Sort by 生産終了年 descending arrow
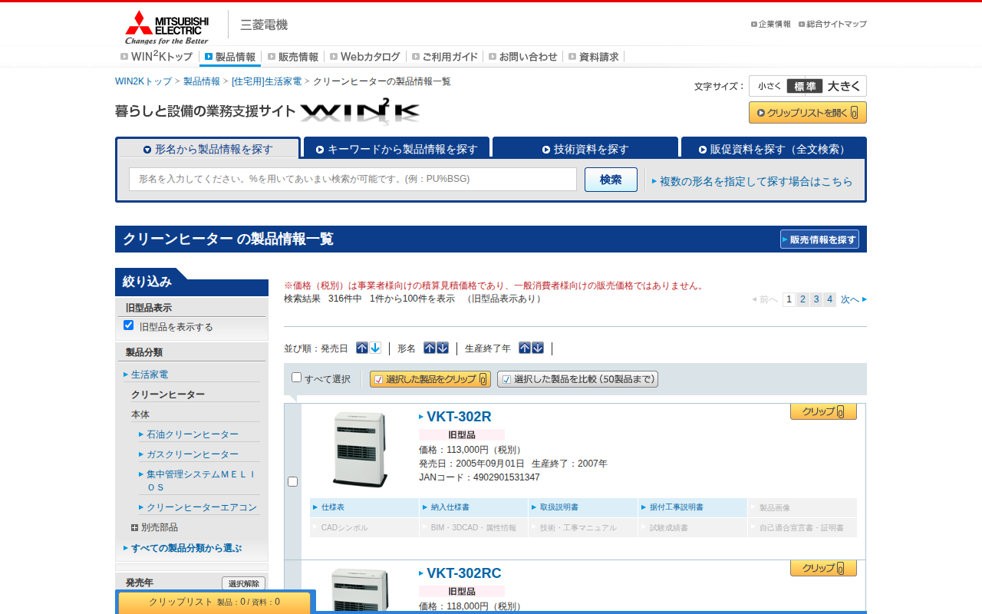The width and height of the screenshot is (982, 614). click(x=538, y=348)
